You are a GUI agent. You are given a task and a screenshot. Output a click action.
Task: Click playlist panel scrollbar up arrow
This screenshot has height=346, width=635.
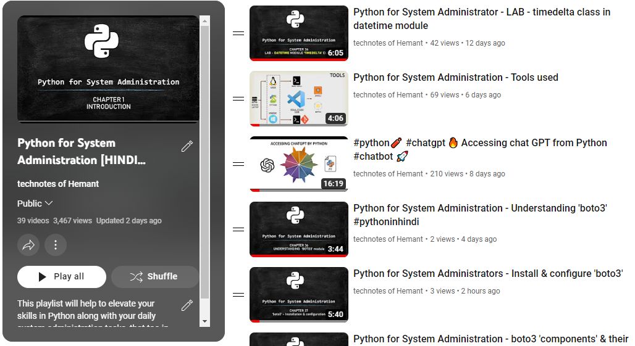[x=204, y=20]
